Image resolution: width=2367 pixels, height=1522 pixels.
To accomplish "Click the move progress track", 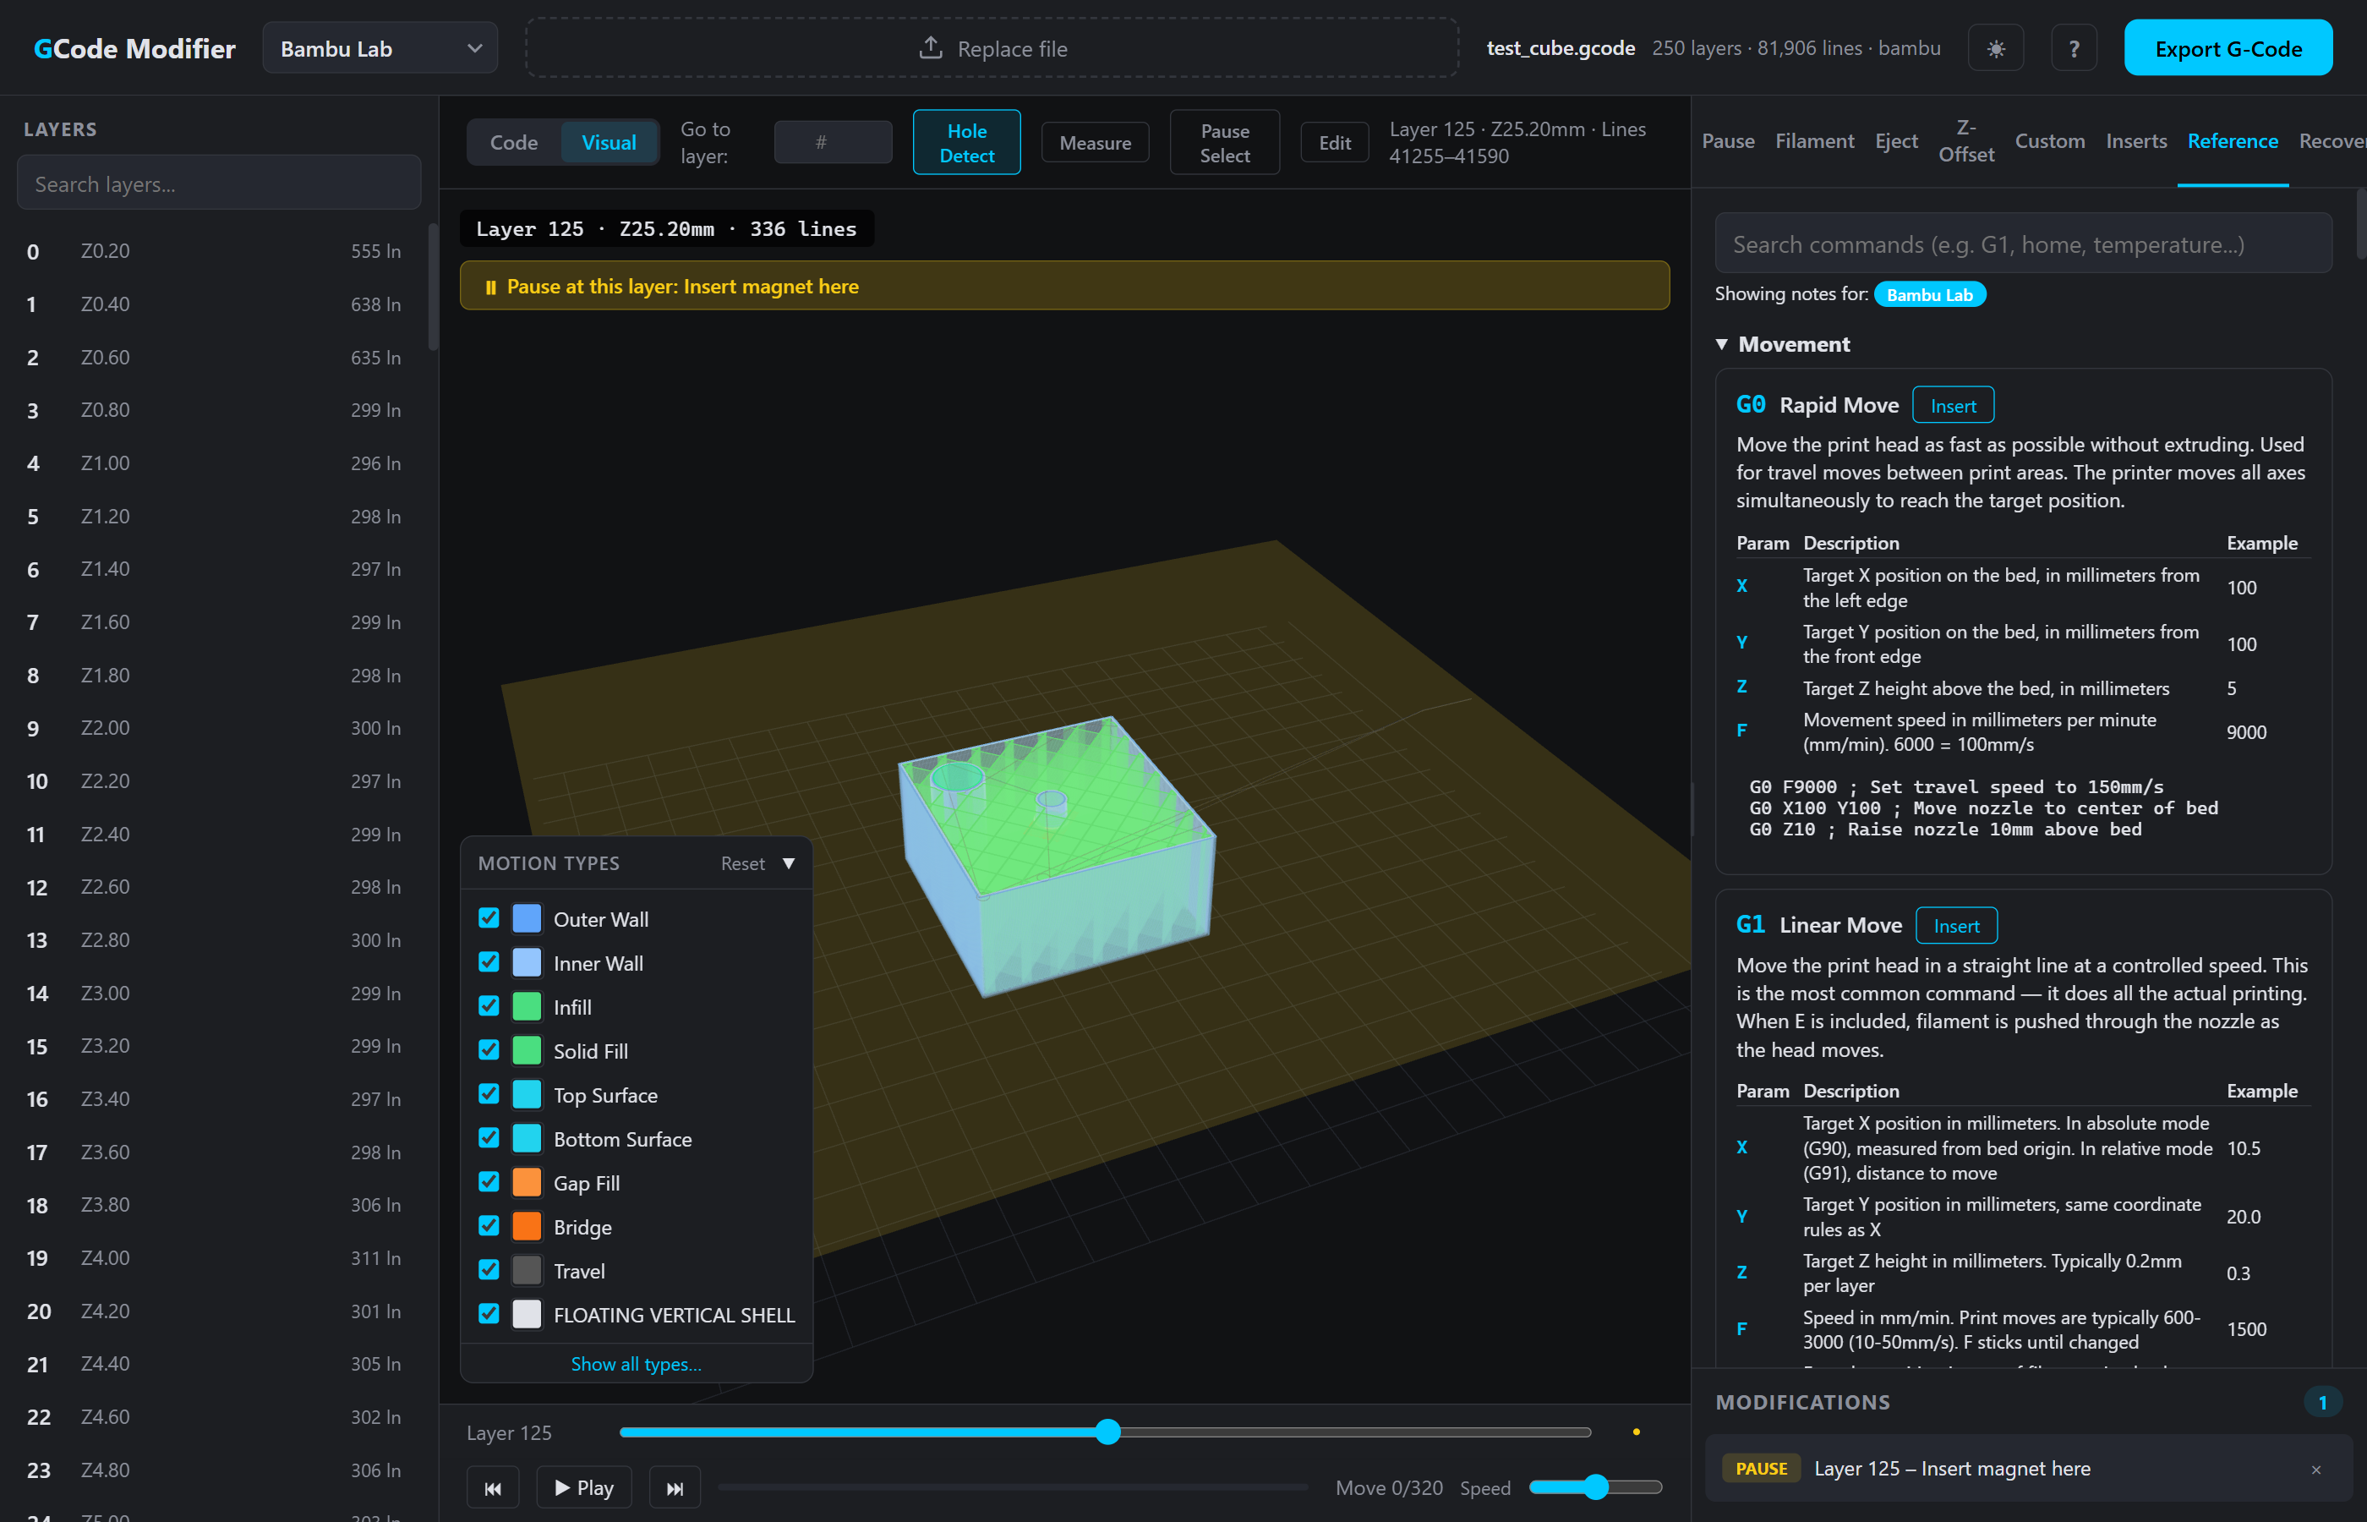I will [x=1013, y=1487].
